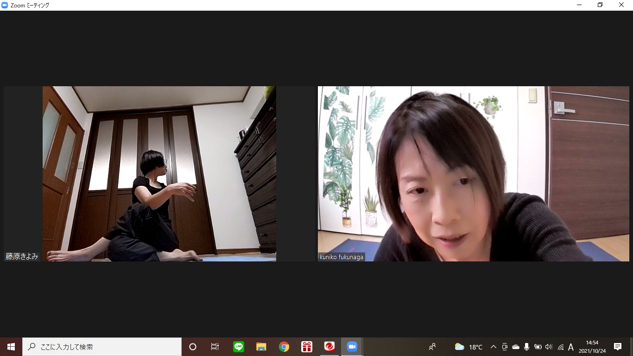Toggle the IME input mode A indicator

point(571,347)
